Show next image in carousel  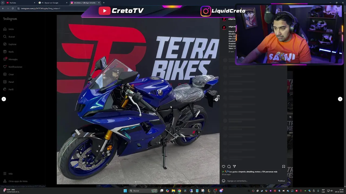tap(216, 100)
